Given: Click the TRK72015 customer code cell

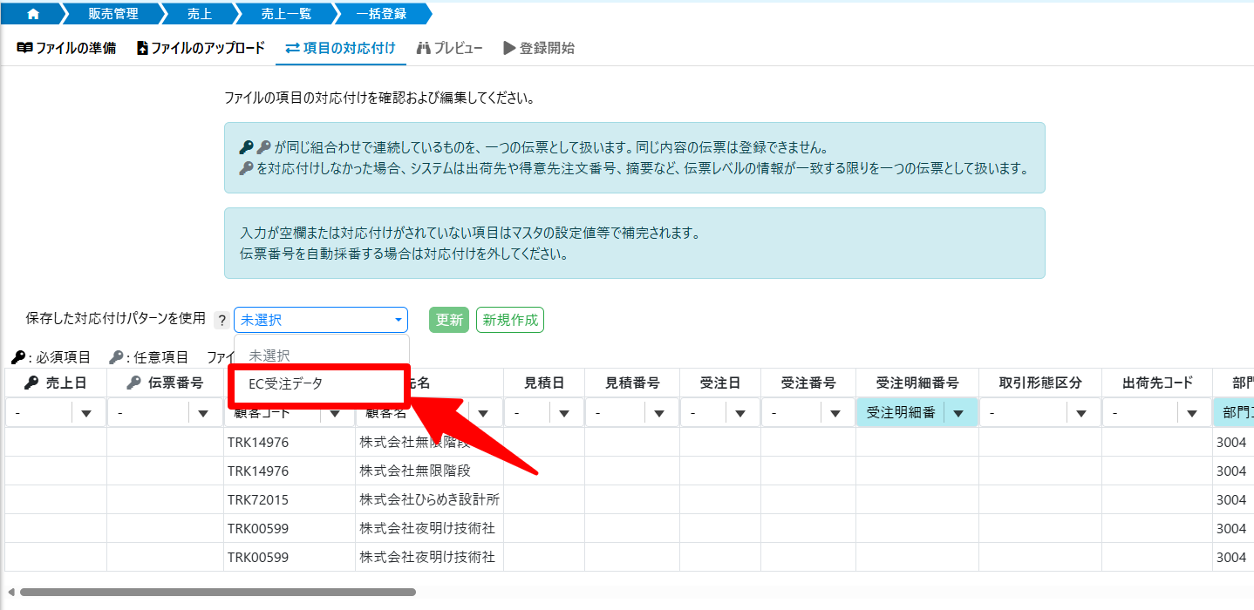Looking at the screenshot, I should [258, 500].
